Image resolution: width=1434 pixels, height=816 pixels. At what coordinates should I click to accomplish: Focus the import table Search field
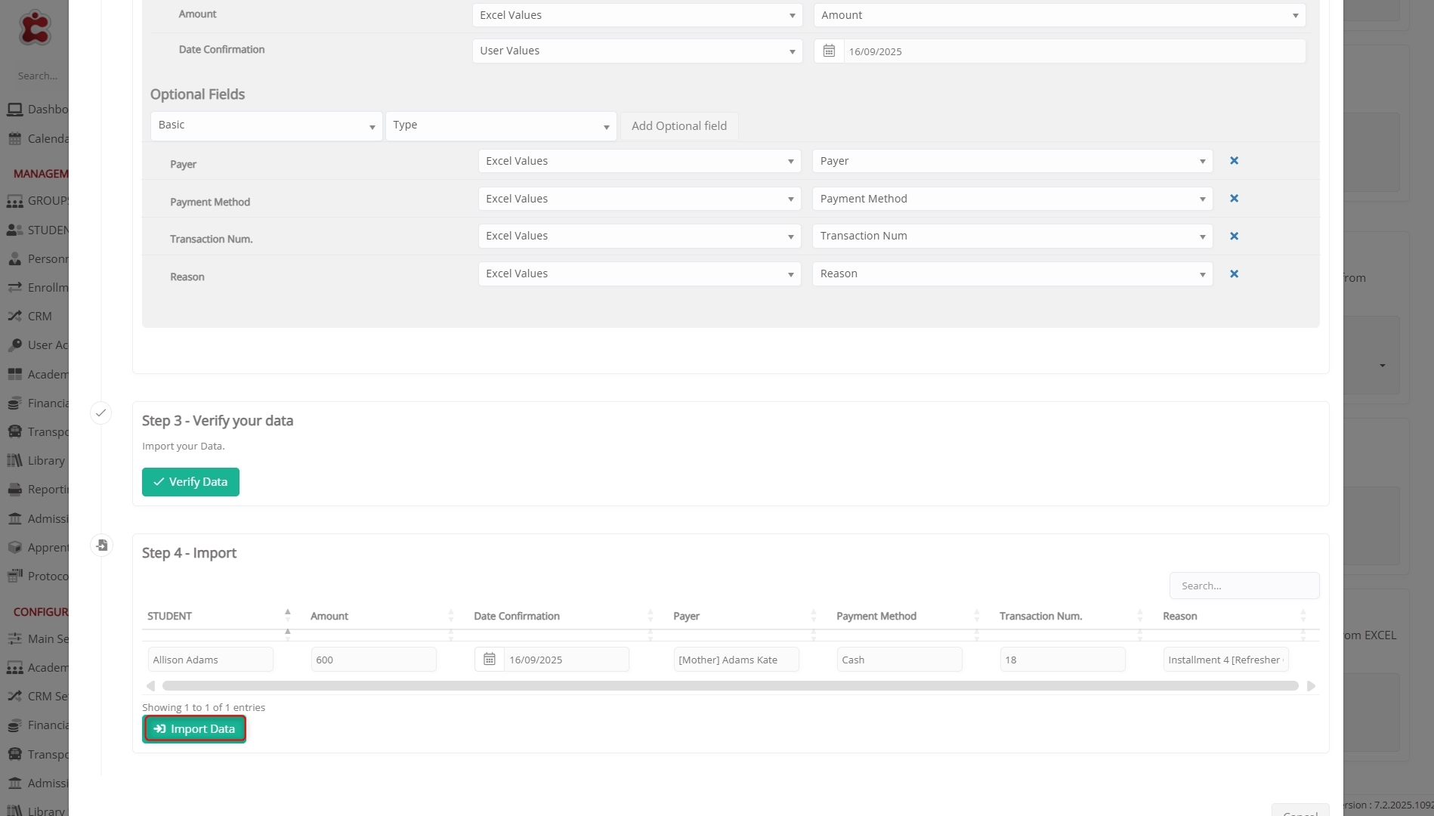[1244, 586]
